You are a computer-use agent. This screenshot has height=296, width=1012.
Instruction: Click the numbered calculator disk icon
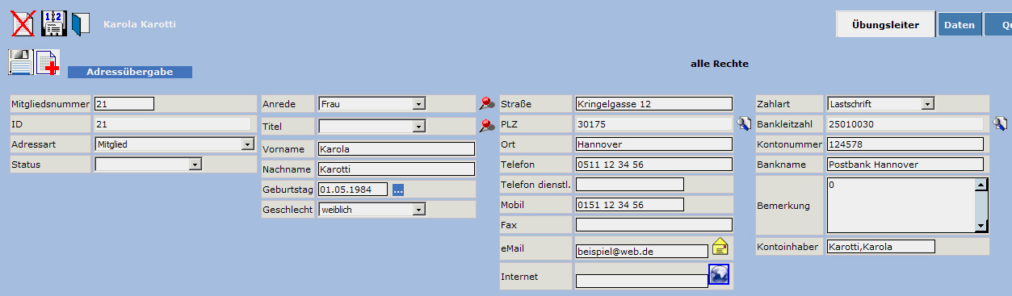[53, 23]
